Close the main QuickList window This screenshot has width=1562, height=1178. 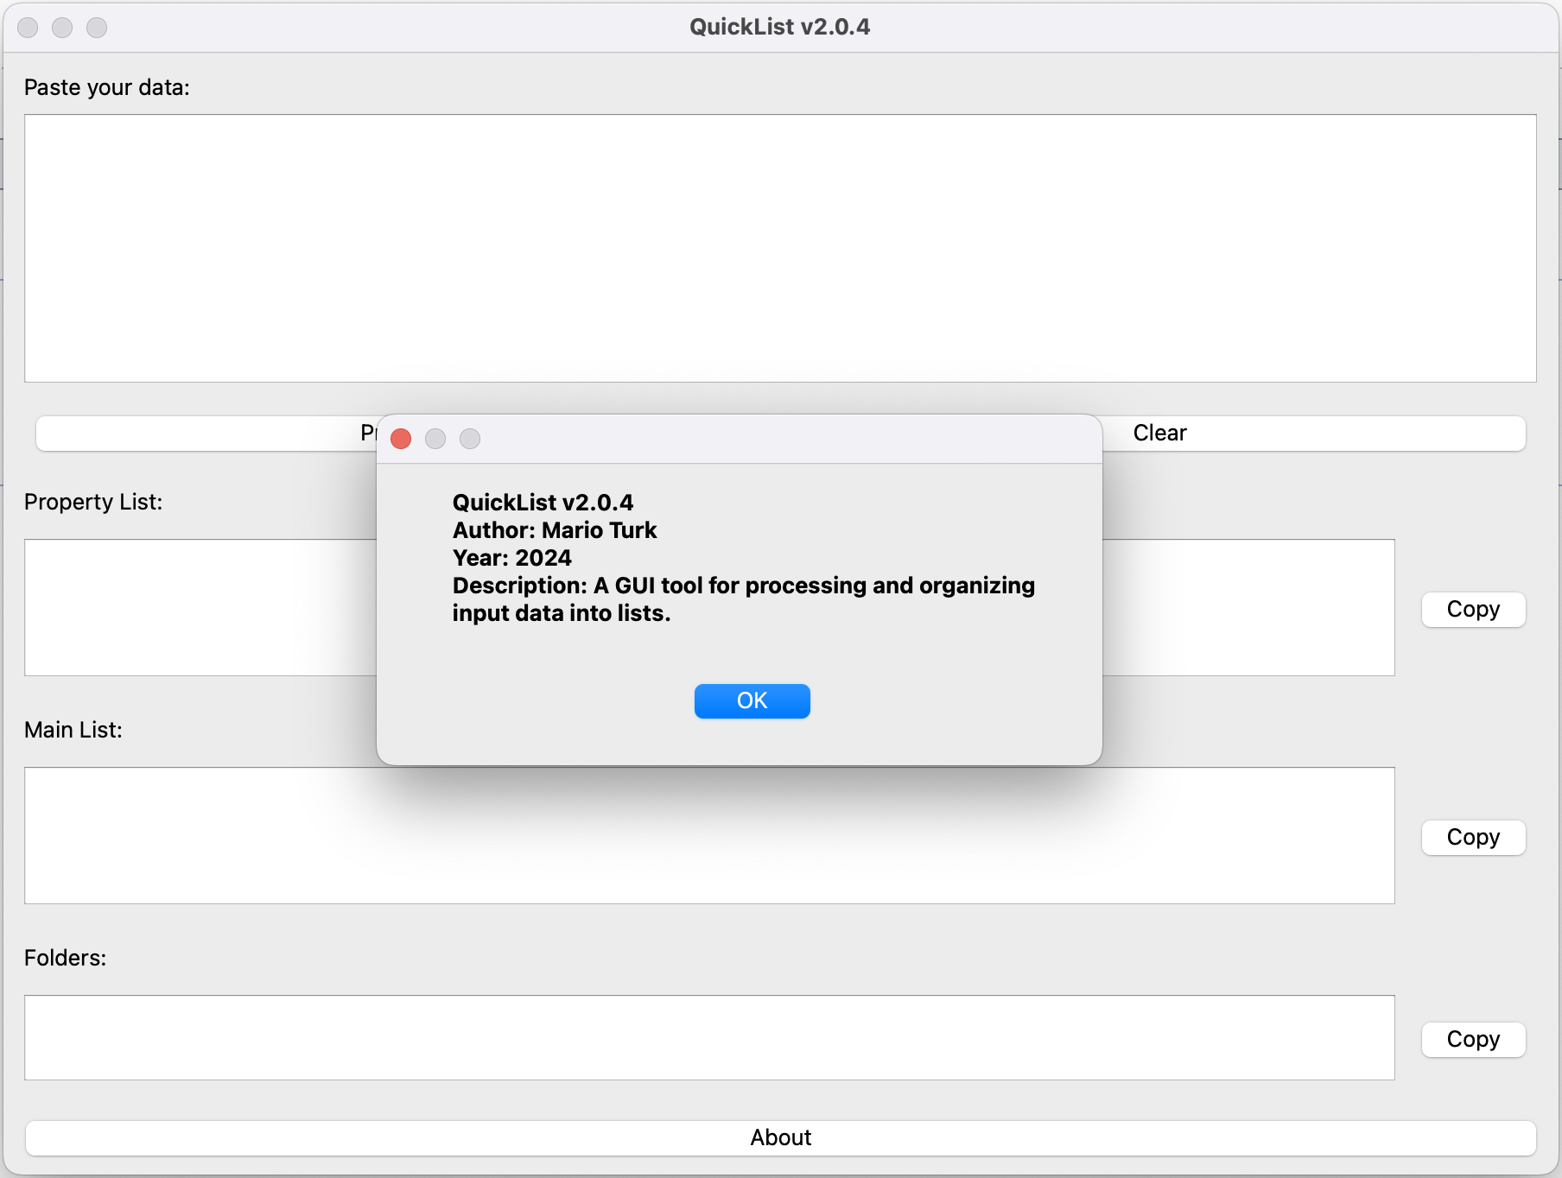29,28
